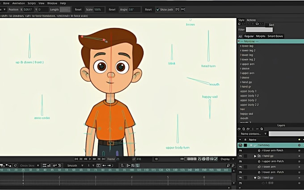304x190 pixels.
Task: Click frame 50 on the timeline ruler
Action: [59, 170]
